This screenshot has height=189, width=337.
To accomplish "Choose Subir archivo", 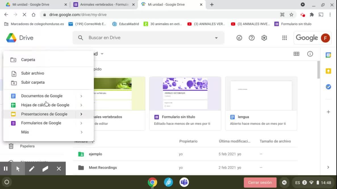I will pos(48,73).
